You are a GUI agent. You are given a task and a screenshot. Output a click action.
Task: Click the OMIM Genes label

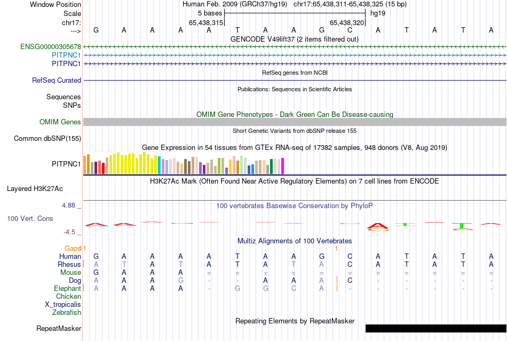point(60,122)
